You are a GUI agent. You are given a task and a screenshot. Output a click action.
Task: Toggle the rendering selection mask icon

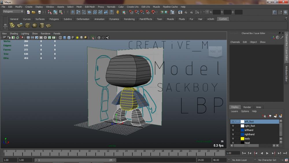click(x=106, y=12)
